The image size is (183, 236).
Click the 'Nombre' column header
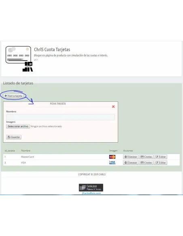(x=26, y=151)
